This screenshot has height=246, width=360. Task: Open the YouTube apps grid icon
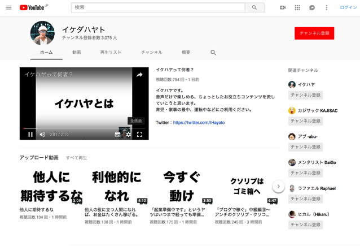coord(297,7)
